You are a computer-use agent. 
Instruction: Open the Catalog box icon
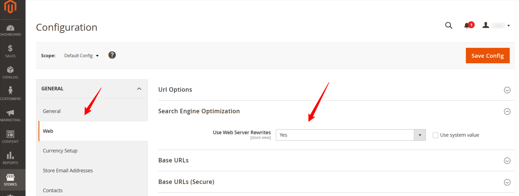coord(10,70)
